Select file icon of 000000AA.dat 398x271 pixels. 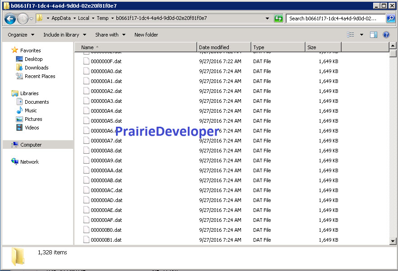point(86,170)
